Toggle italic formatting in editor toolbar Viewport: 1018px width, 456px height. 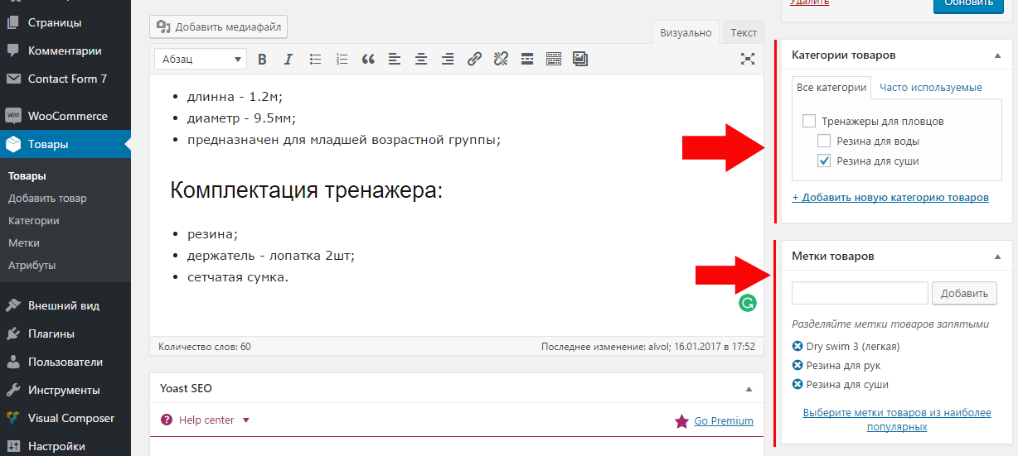(x=288, y=59)
